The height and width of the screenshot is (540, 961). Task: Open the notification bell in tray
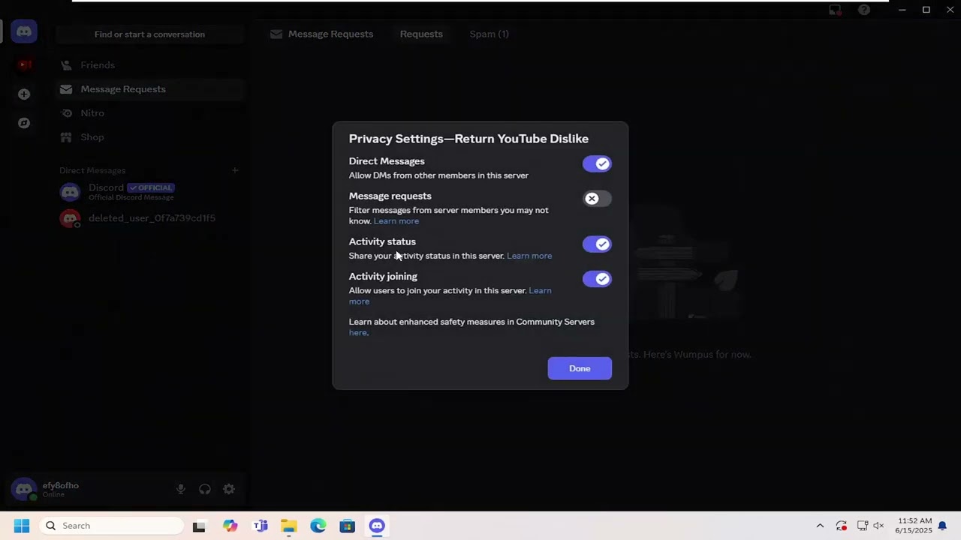click(942, 526)
